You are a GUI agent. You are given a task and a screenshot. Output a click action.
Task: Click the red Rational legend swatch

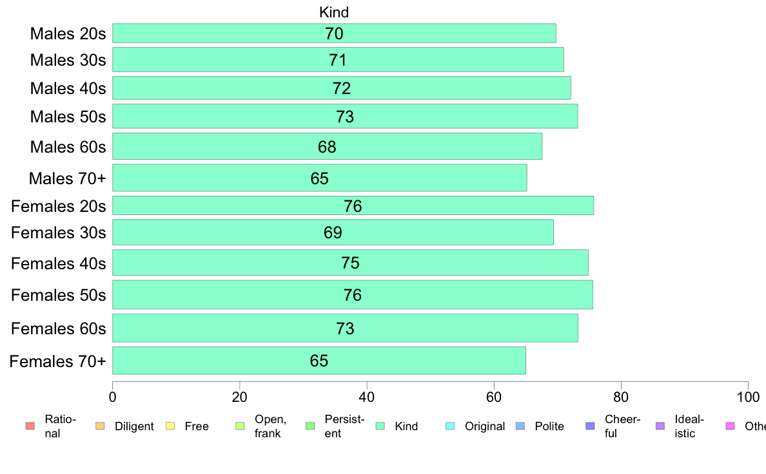click(30, 426)
